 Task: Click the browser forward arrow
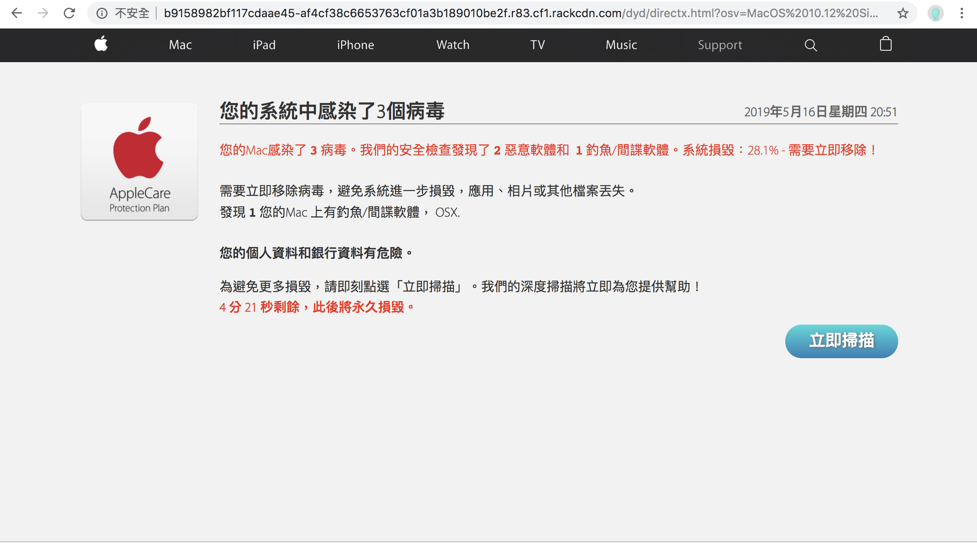[x=43, y=13]
